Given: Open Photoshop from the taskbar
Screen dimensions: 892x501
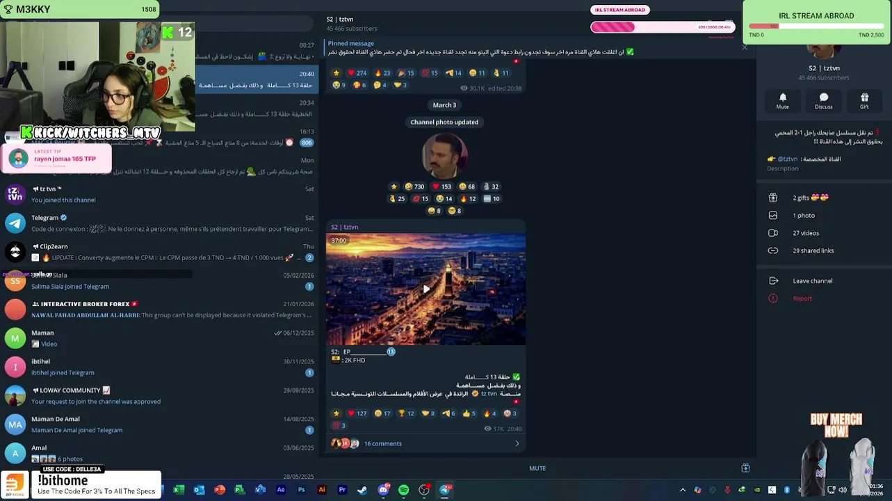Looking at the screenshot, I should 301,490.
